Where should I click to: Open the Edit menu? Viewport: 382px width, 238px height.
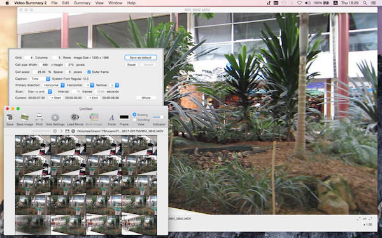66,3
